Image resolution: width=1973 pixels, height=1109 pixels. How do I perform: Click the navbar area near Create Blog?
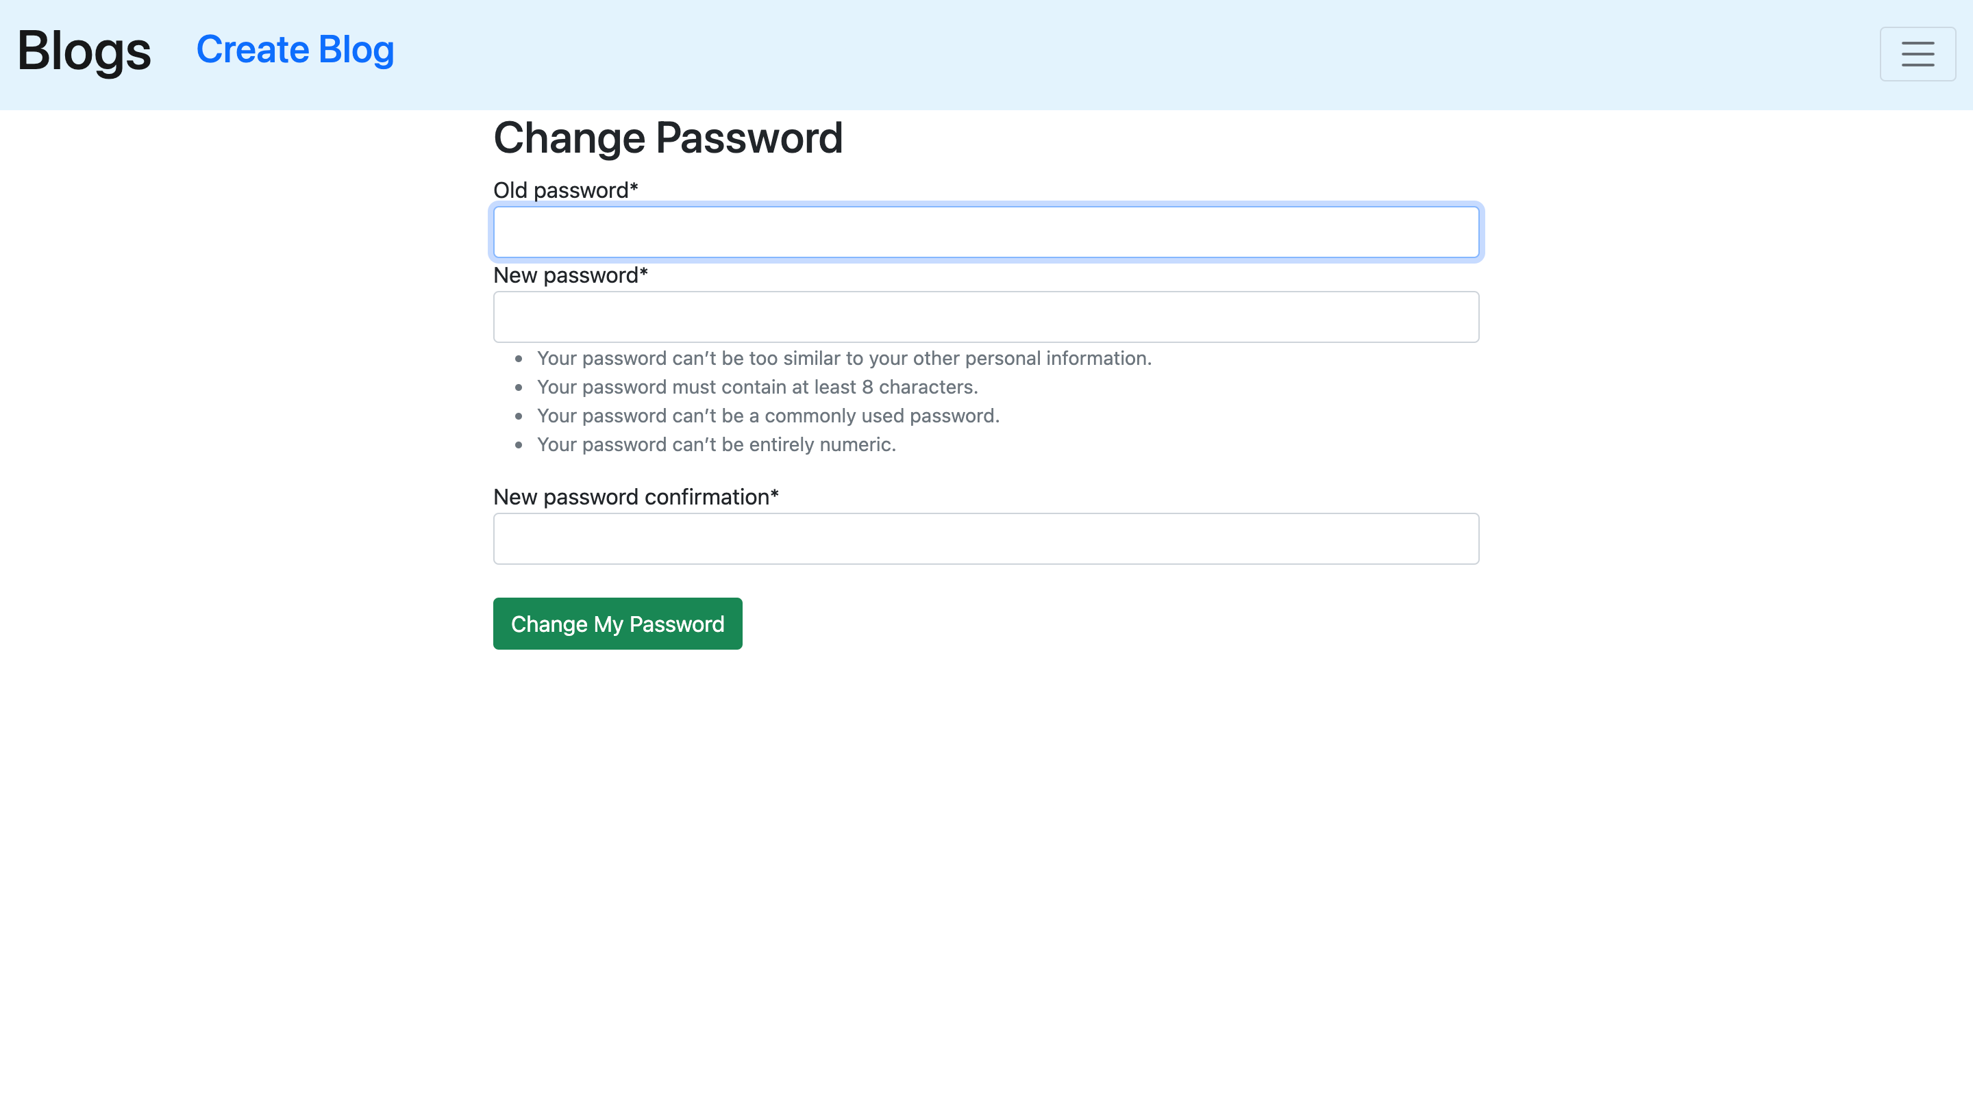click(295, 49)
